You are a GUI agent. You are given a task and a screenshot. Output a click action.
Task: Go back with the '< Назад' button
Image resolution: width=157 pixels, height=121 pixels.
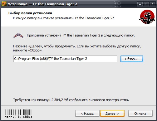click(87, 114)
